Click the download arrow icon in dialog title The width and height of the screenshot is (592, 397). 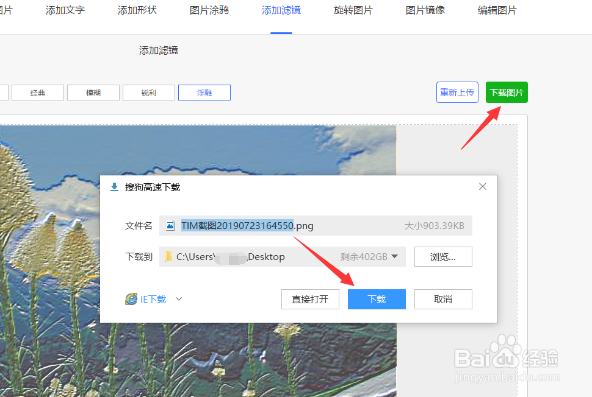(114, 187)
